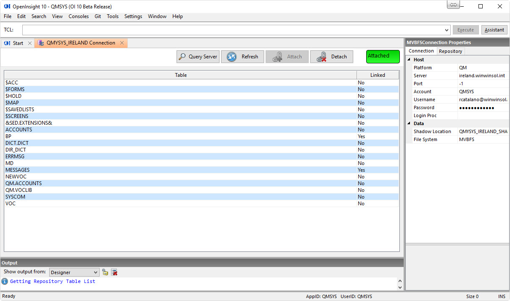Select the $HOLD table row
Image resolution: width=510 pixels, height=301 pixels.
[201, 96]
